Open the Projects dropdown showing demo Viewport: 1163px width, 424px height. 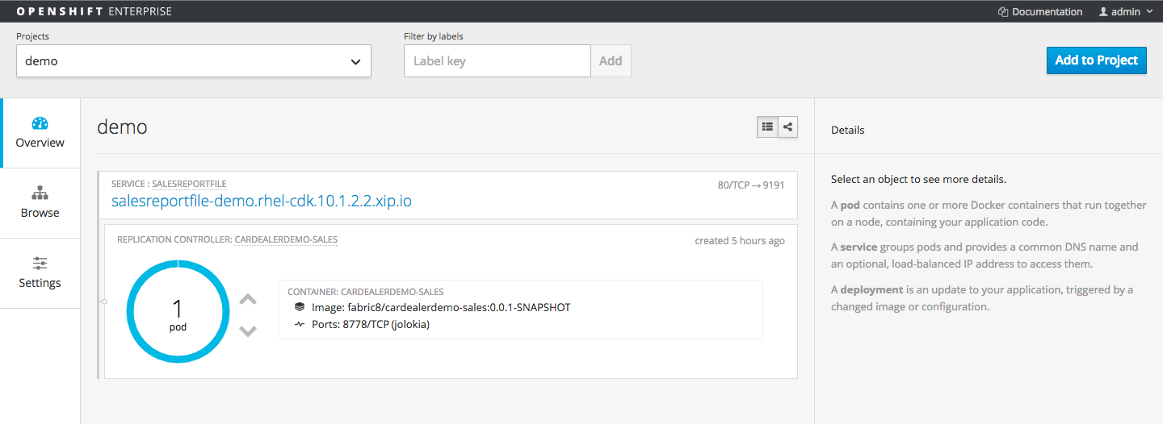194,60
